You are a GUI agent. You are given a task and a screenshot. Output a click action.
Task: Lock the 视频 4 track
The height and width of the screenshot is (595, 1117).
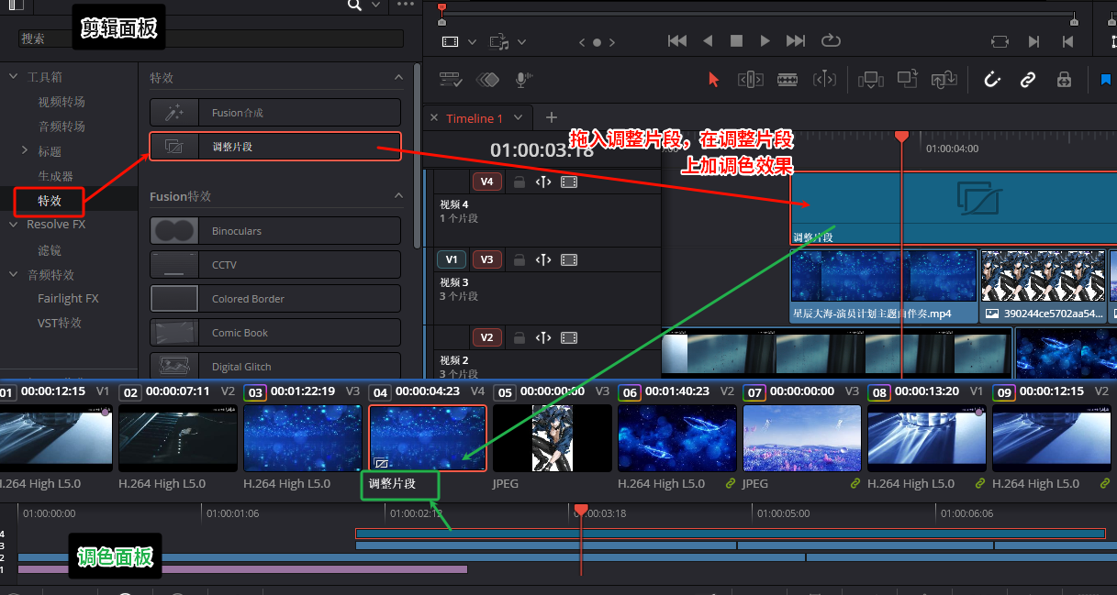(519, 182)
